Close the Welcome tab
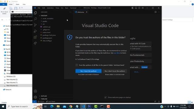 87,12
